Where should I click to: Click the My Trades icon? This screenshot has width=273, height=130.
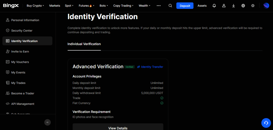[x=7, y=83]
